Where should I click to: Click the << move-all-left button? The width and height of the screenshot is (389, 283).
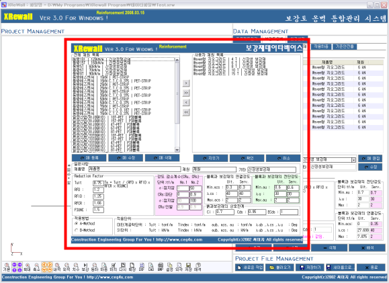[x=186, y=112]
